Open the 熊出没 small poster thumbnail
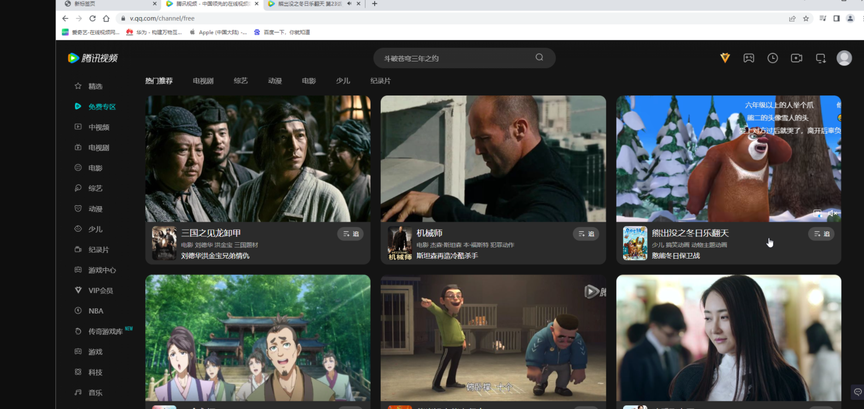Viewport: 864px width, 409px height. point(635,243)
